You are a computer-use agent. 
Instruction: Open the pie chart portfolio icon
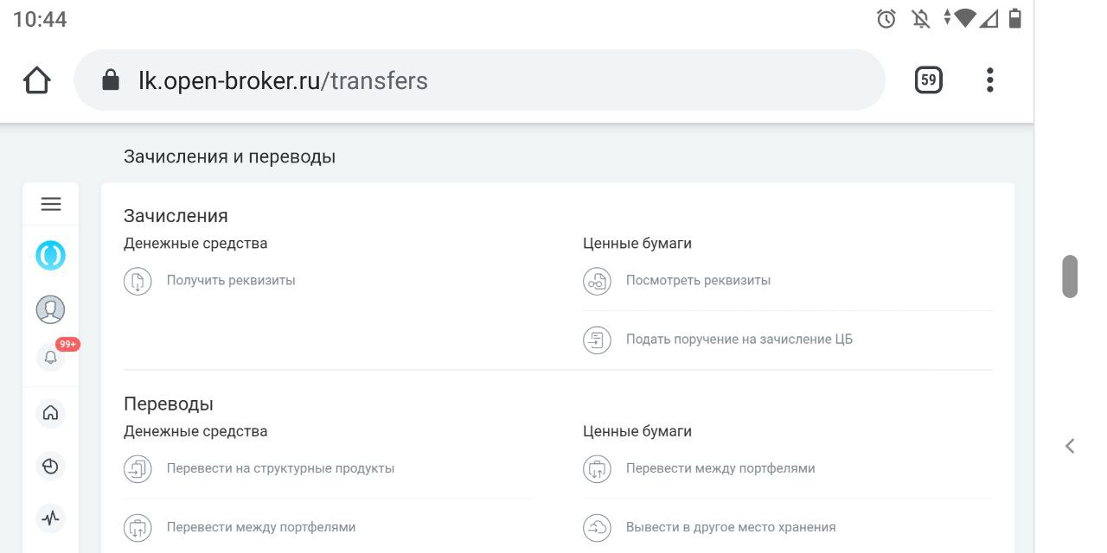tap(50, 466)
